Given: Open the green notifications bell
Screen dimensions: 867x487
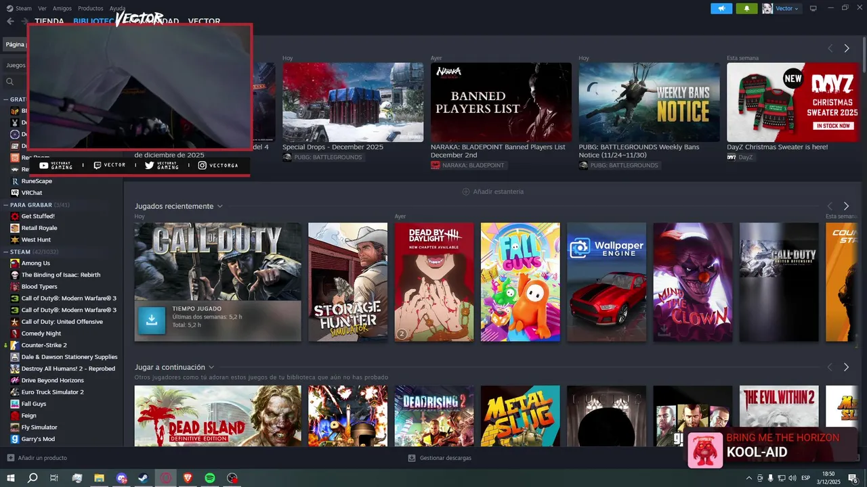Looking at the screenshot, I should (746, 8).
